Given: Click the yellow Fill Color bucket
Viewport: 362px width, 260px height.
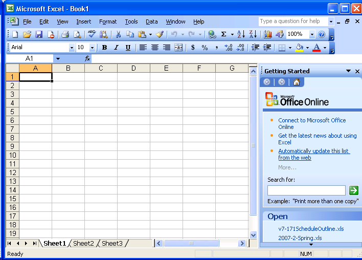Looking at the screenshot, I should click(x=299, y=48).
